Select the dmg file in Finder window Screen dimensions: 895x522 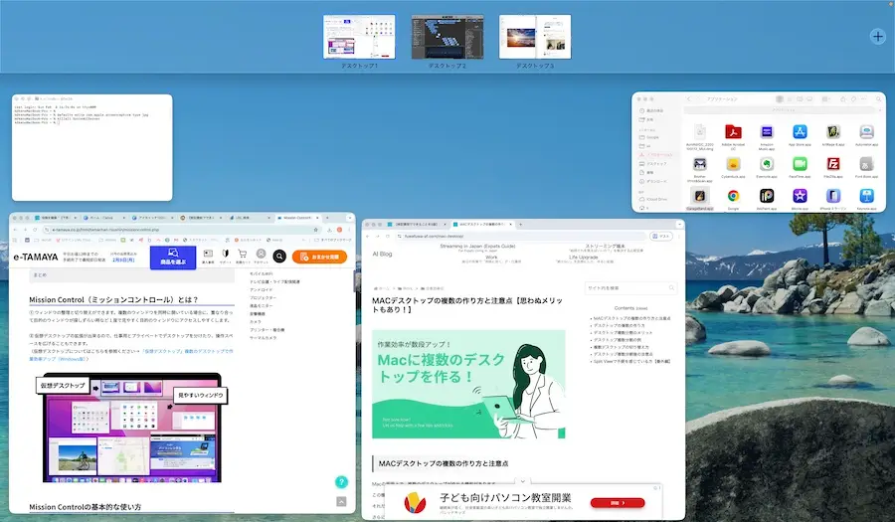click(700, 132)
